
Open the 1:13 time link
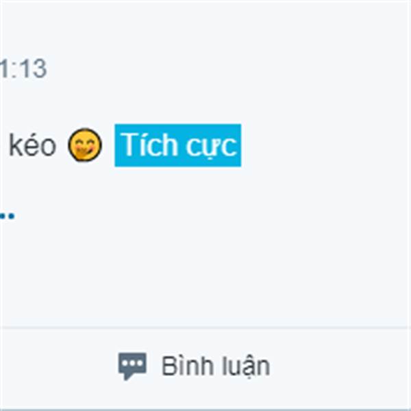pyautogui.click(x=23, y=68)
